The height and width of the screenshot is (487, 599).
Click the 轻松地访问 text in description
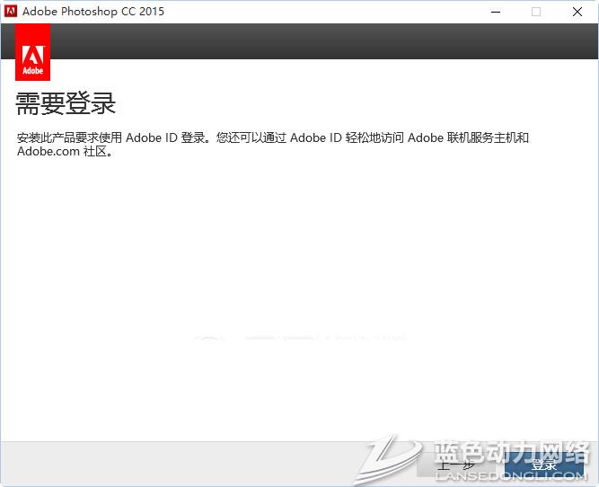click(374, 137)
